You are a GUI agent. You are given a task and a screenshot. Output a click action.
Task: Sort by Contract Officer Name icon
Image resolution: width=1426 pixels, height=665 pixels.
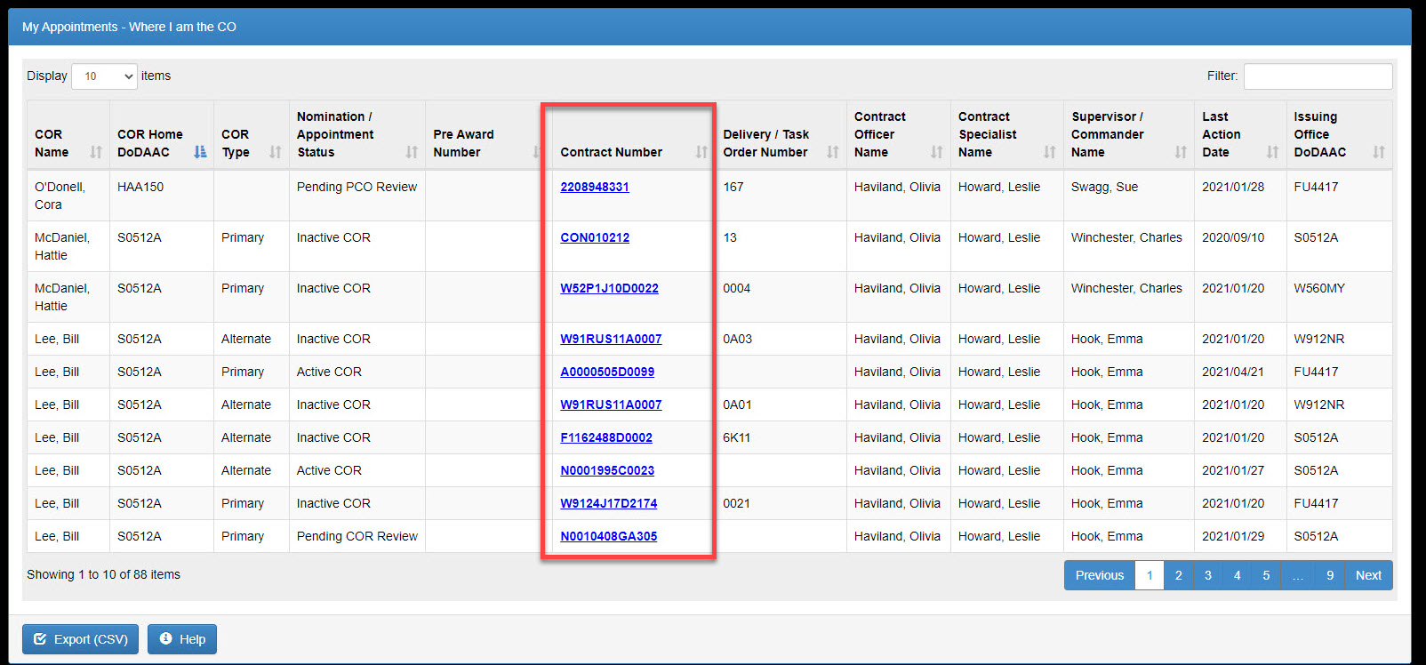click(937, 152)
